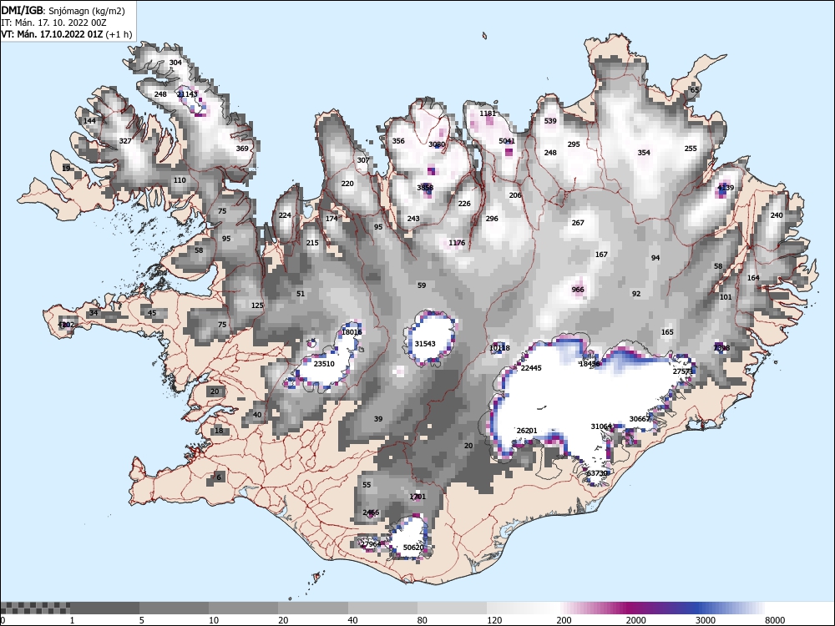Click the 'VT: Mán. 17.10.2022 01Z' valid time line
Image resolution: width=835 pixels, height=626 pixels.
tap(67, 34)
